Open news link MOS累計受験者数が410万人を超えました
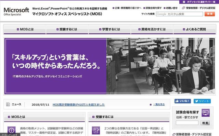This screenshot has width=219, height=136. tap(79, 105)
